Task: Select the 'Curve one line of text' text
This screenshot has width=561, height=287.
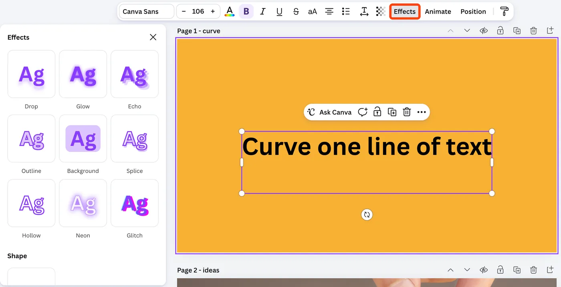Action: click(367, 146)
